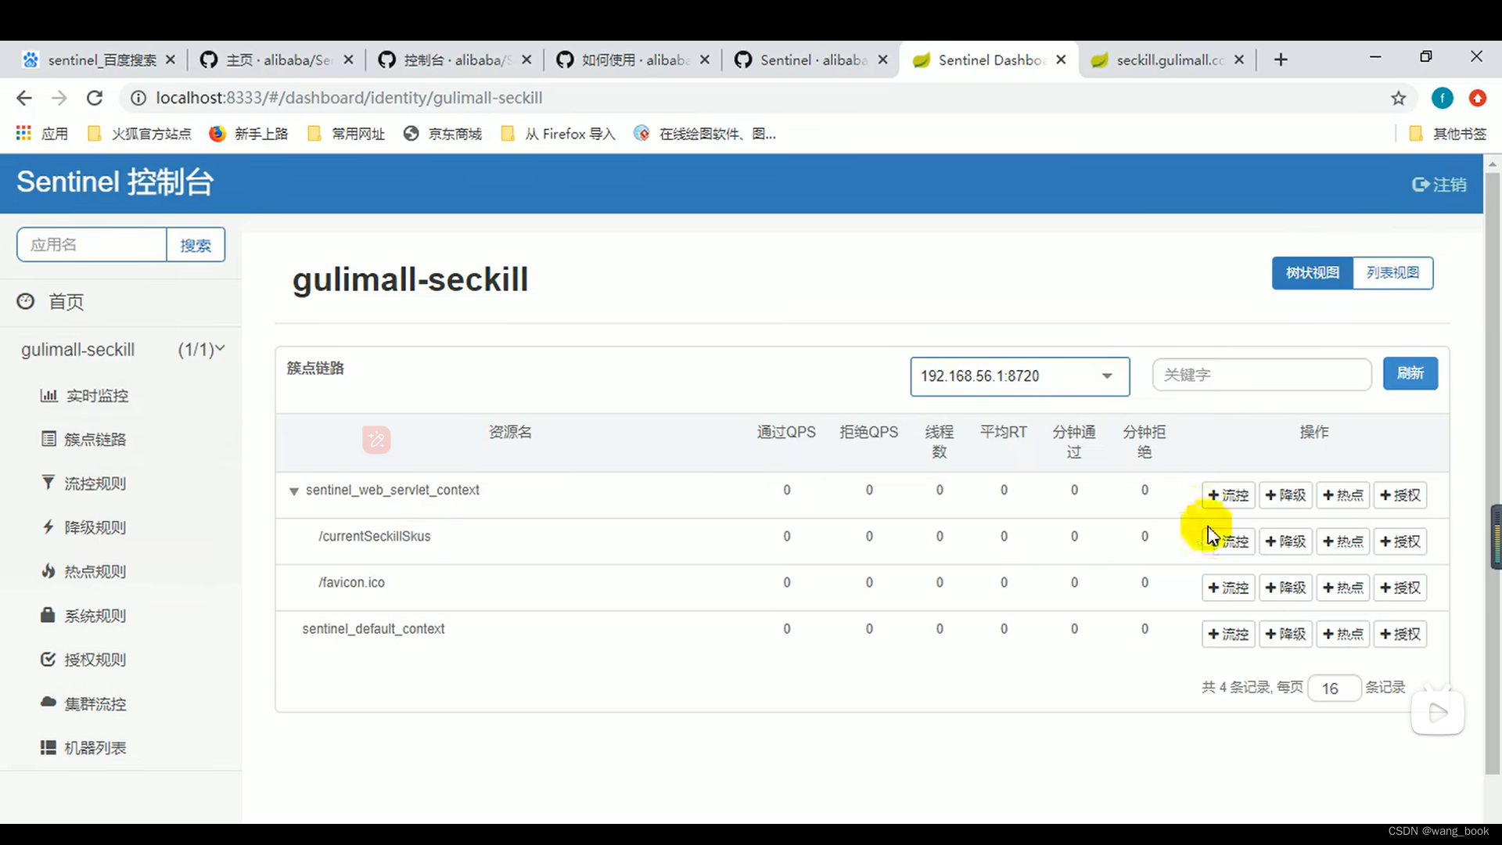
Task: Open the red extension icon in the browser toolbar
Action: click(1477, 98)
